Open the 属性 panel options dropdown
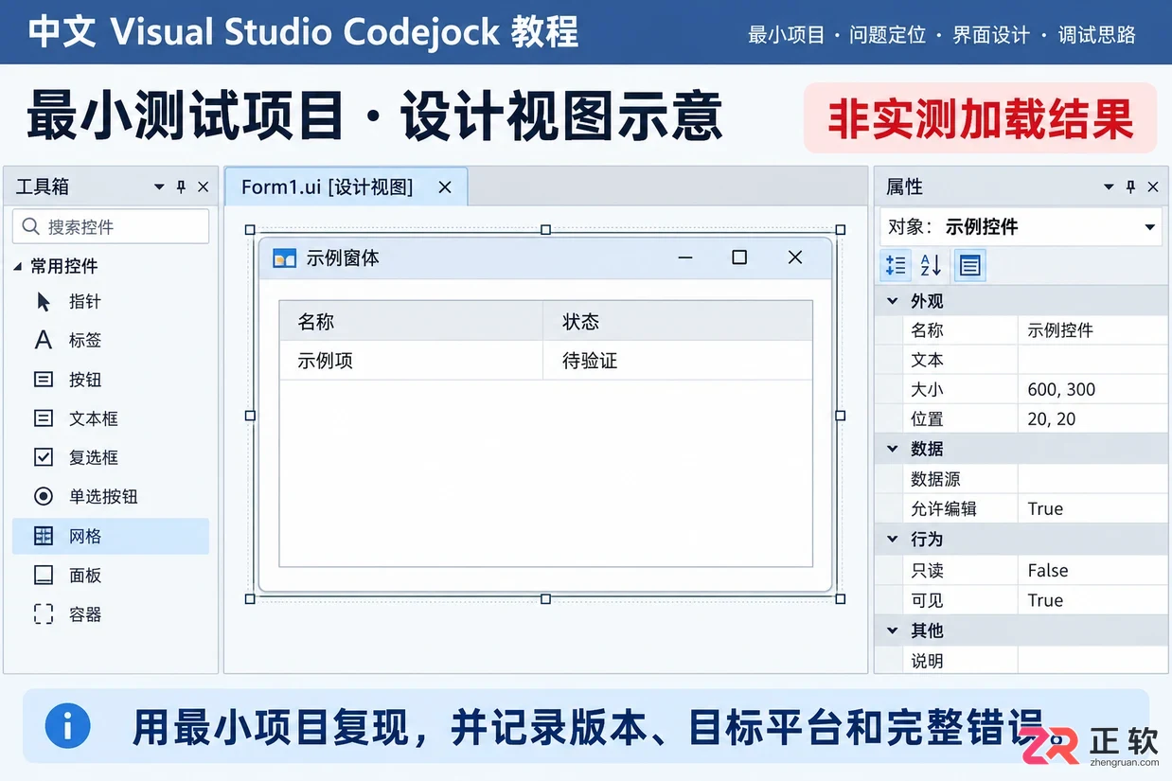 tap(1109, 187)
